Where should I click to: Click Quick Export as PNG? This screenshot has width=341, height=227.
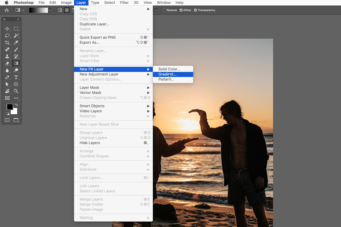coord(97,37)
